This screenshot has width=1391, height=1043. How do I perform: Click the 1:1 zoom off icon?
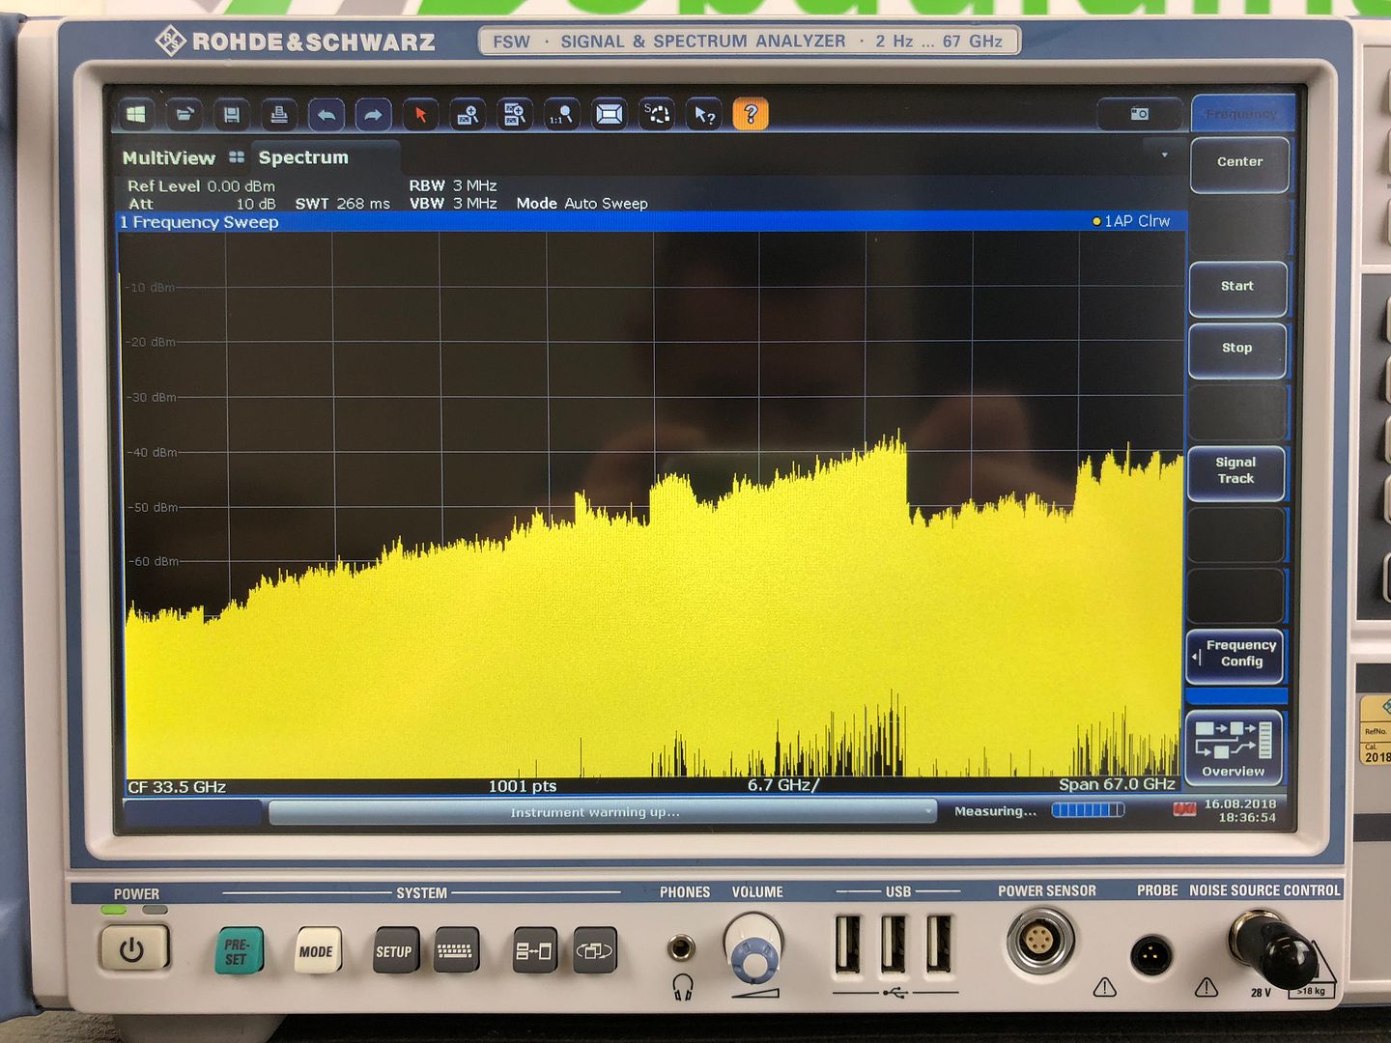[x=562, y=115]
